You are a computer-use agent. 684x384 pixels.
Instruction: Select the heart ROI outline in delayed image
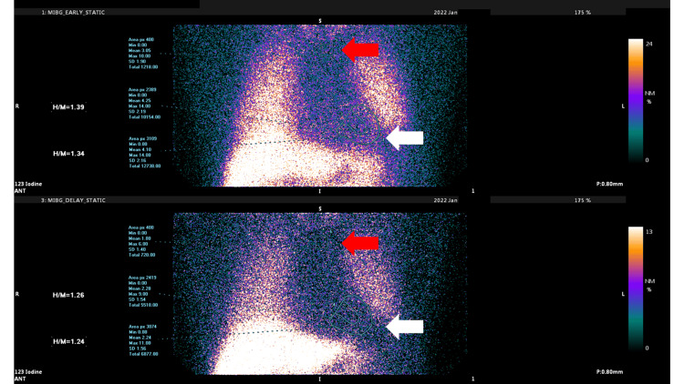(352, 314)
